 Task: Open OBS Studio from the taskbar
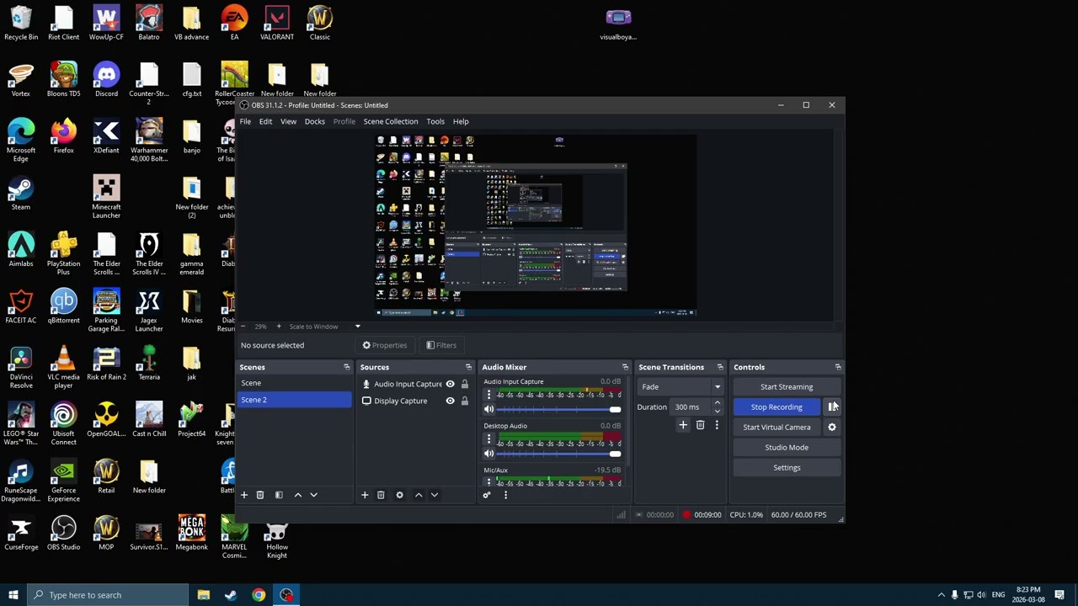287,595
